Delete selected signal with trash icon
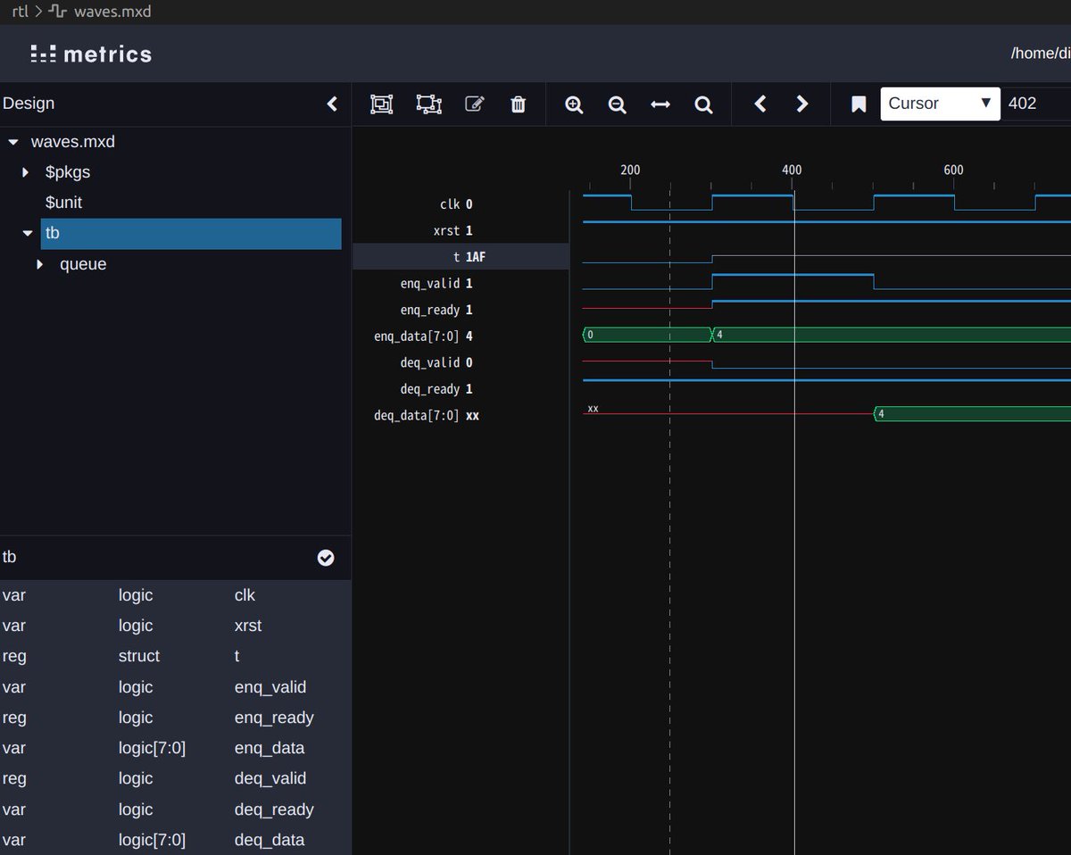 [x=518, y=104]
